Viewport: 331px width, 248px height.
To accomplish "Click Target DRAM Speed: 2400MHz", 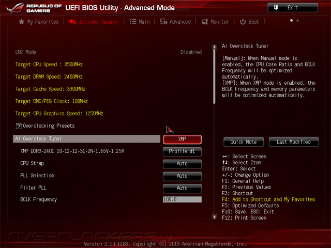I will point(49,76).
